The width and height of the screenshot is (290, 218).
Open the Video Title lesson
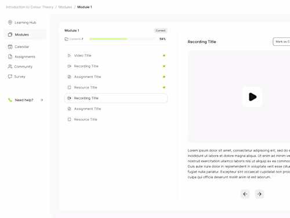click(x=116, y=55)
